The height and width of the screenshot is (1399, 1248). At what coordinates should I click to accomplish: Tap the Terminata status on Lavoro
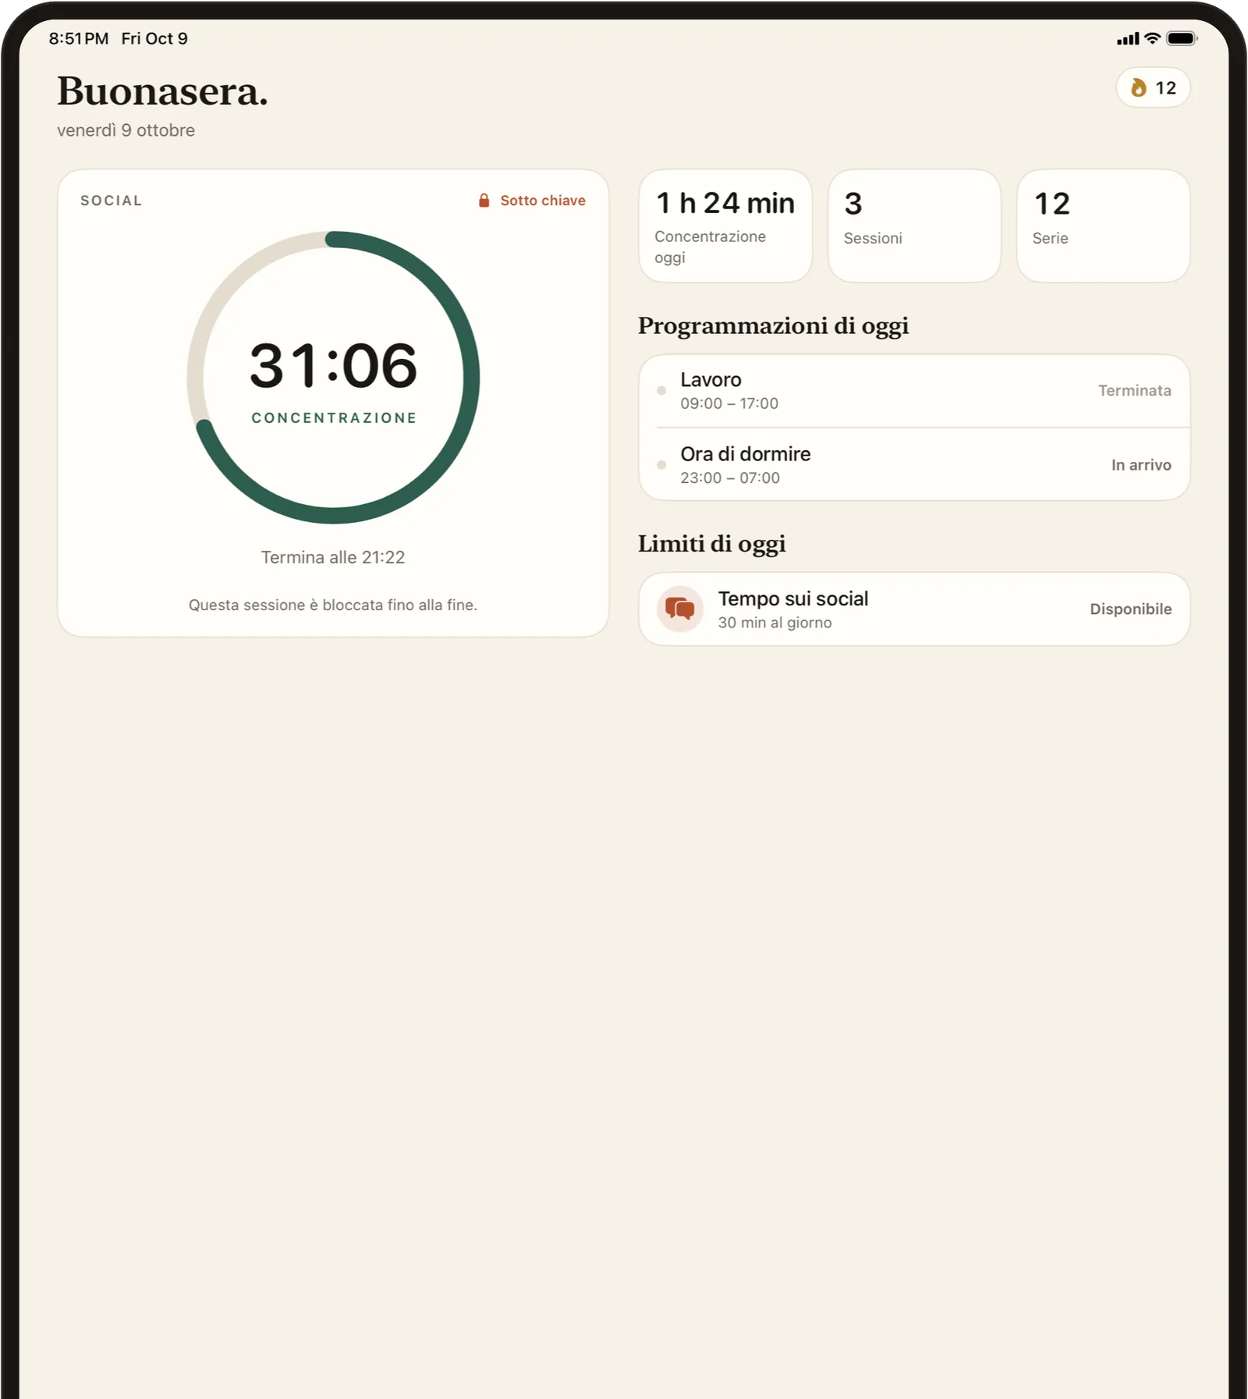[x=1135, y=390]
